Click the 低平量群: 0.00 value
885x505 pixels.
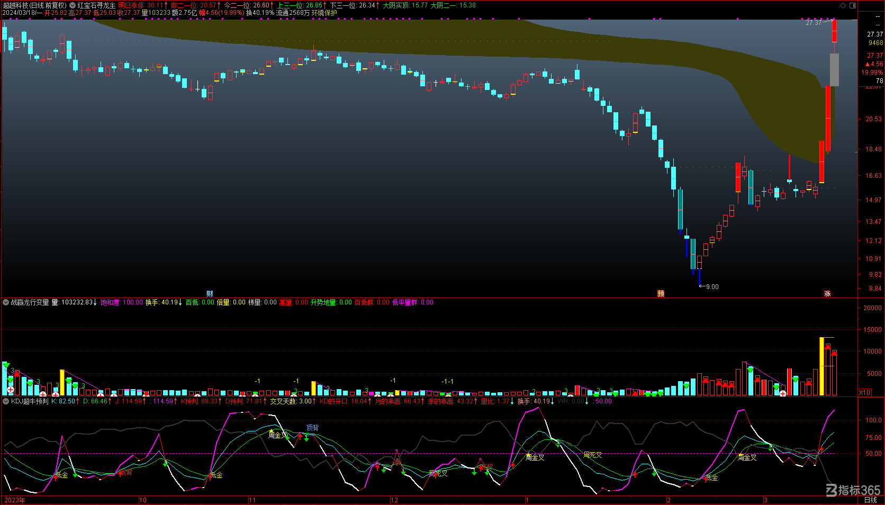[413, 302]
